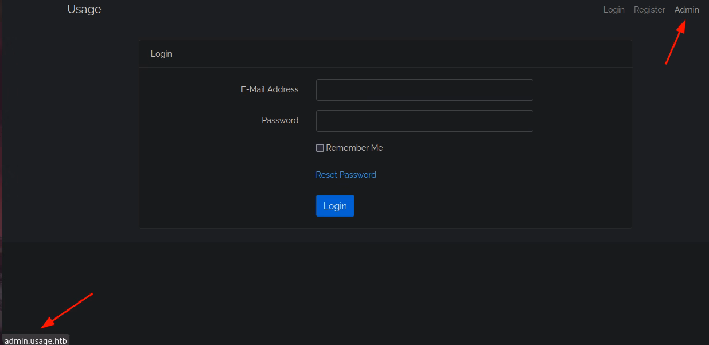Click the 'Login' card header text
The width and height of the screenshot is (709, 345).
pos(161,54)
